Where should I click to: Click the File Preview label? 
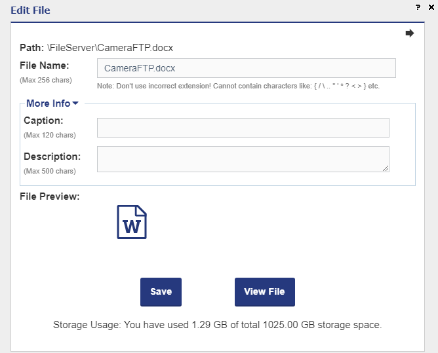(50, 196)
